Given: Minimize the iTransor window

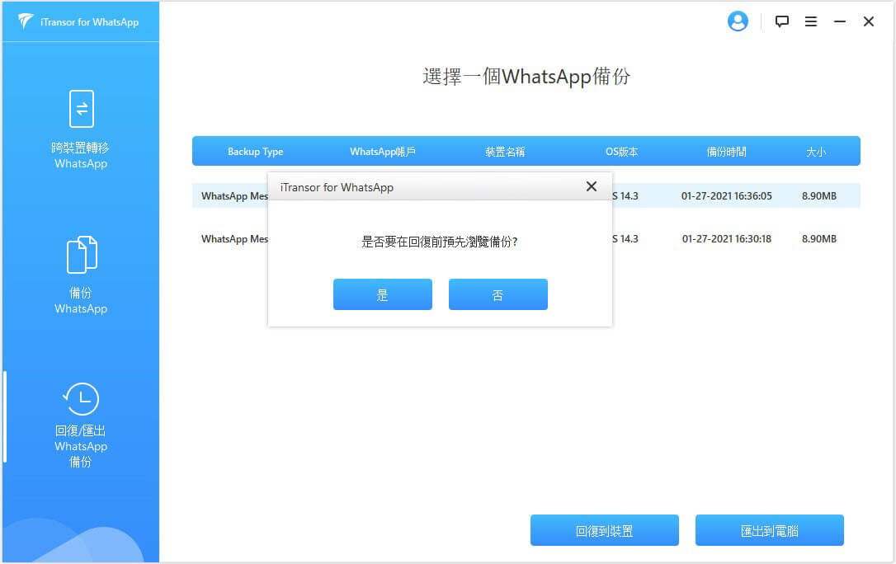Looking at the screenshot, I should [840, 22].
